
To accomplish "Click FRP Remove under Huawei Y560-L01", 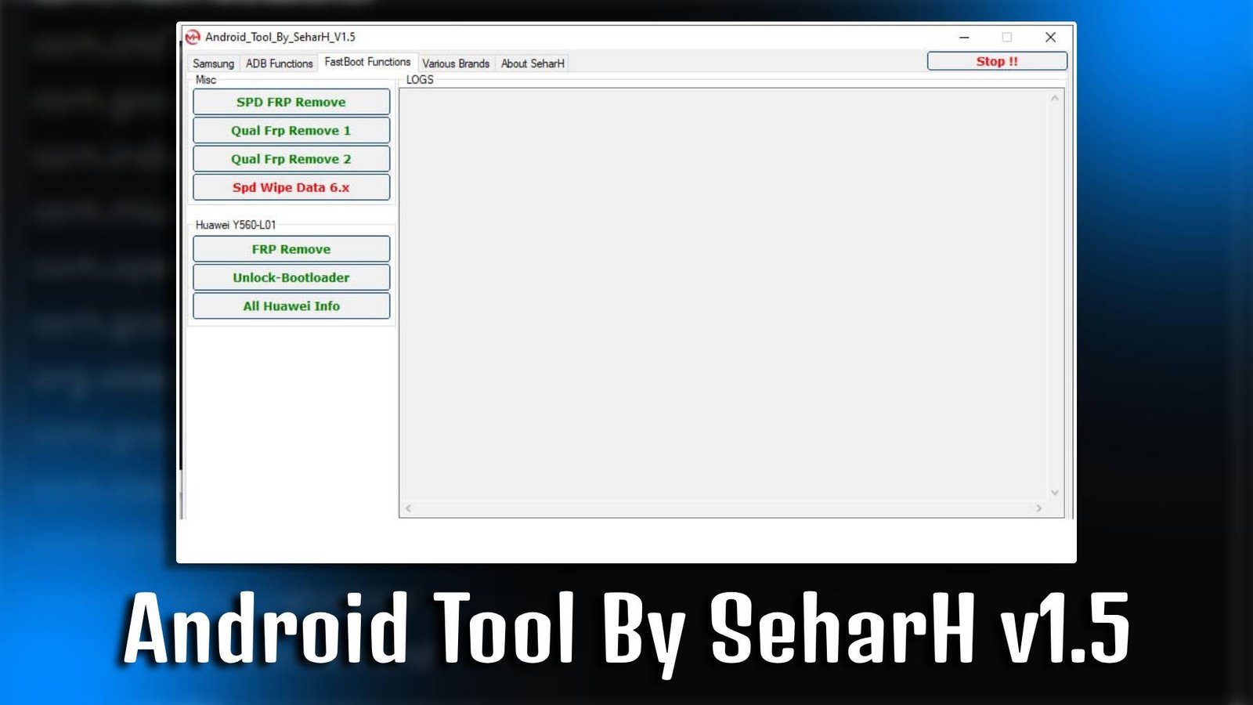I will pyautogui.click(x=291, y=248).
